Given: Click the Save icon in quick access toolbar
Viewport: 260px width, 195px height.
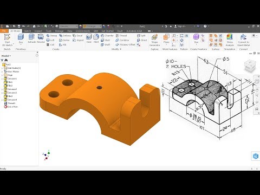Looking at the screenshot, I should click(19, 27).
